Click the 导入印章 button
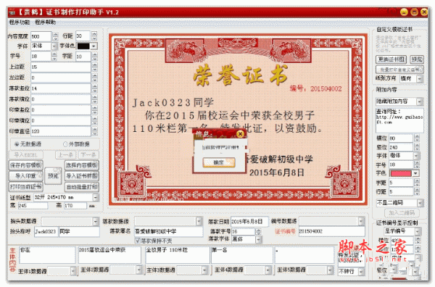The height and width of the screenshot is (287, 435). 26,176
